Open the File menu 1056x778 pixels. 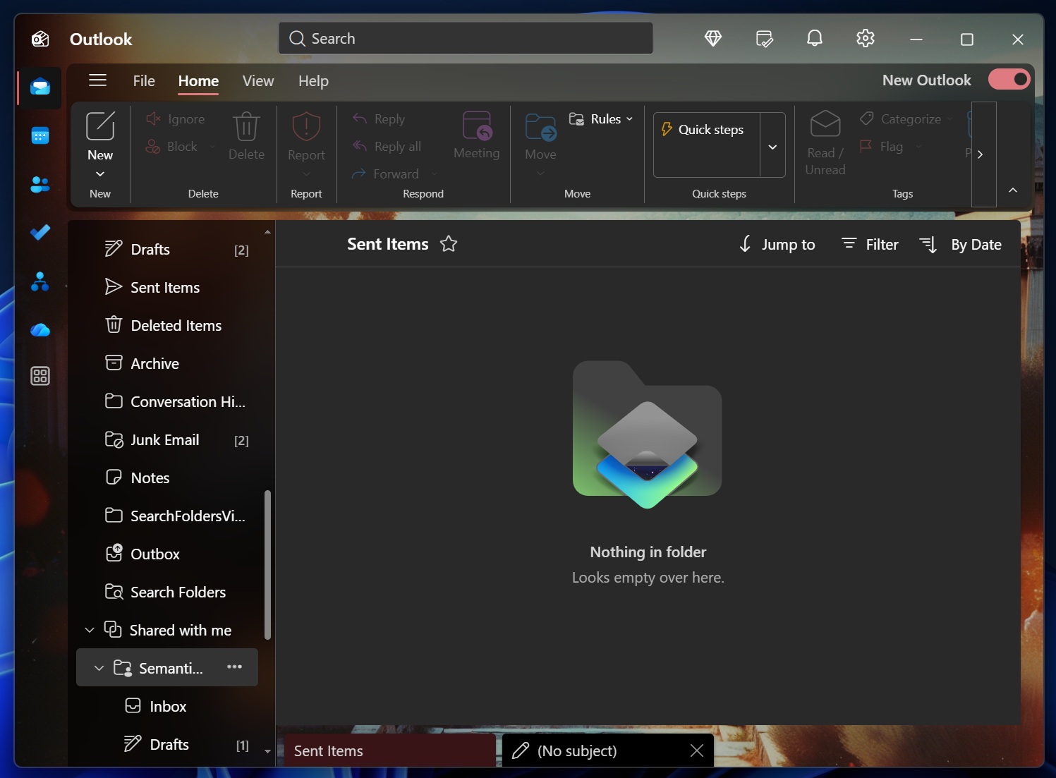[144, 81]
